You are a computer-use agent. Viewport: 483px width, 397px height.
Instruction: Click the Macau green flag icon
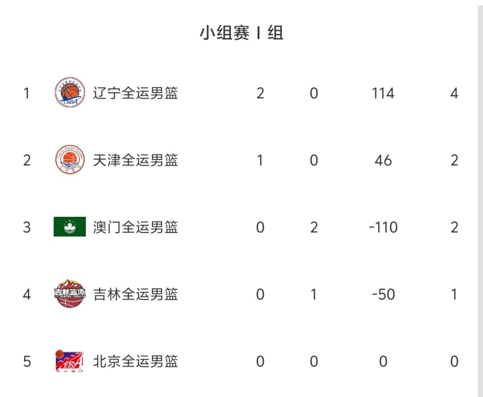click(x=69, y=227)
